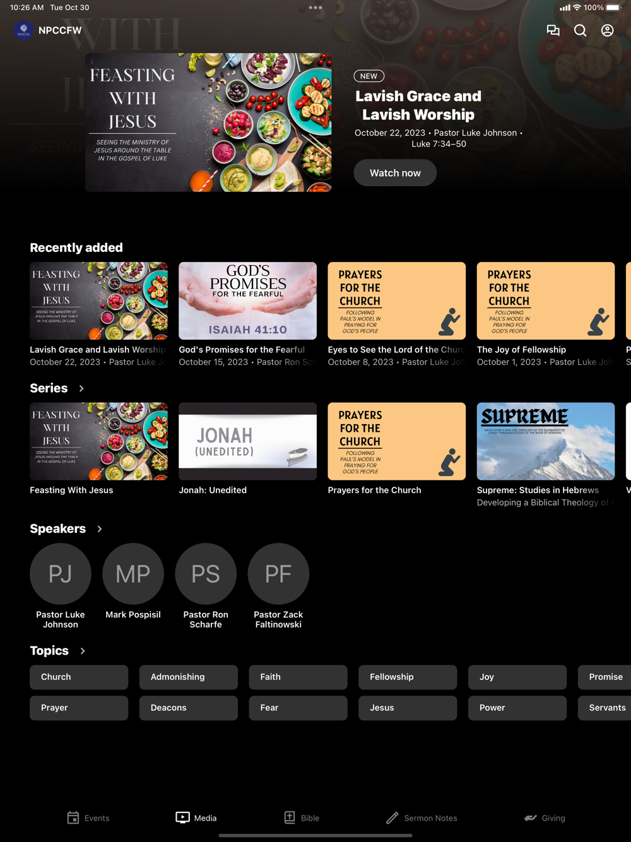The width and height of the screenshot is (631, 842).
Task: Select the Power topic chip
Action: (x=517, y=708)
